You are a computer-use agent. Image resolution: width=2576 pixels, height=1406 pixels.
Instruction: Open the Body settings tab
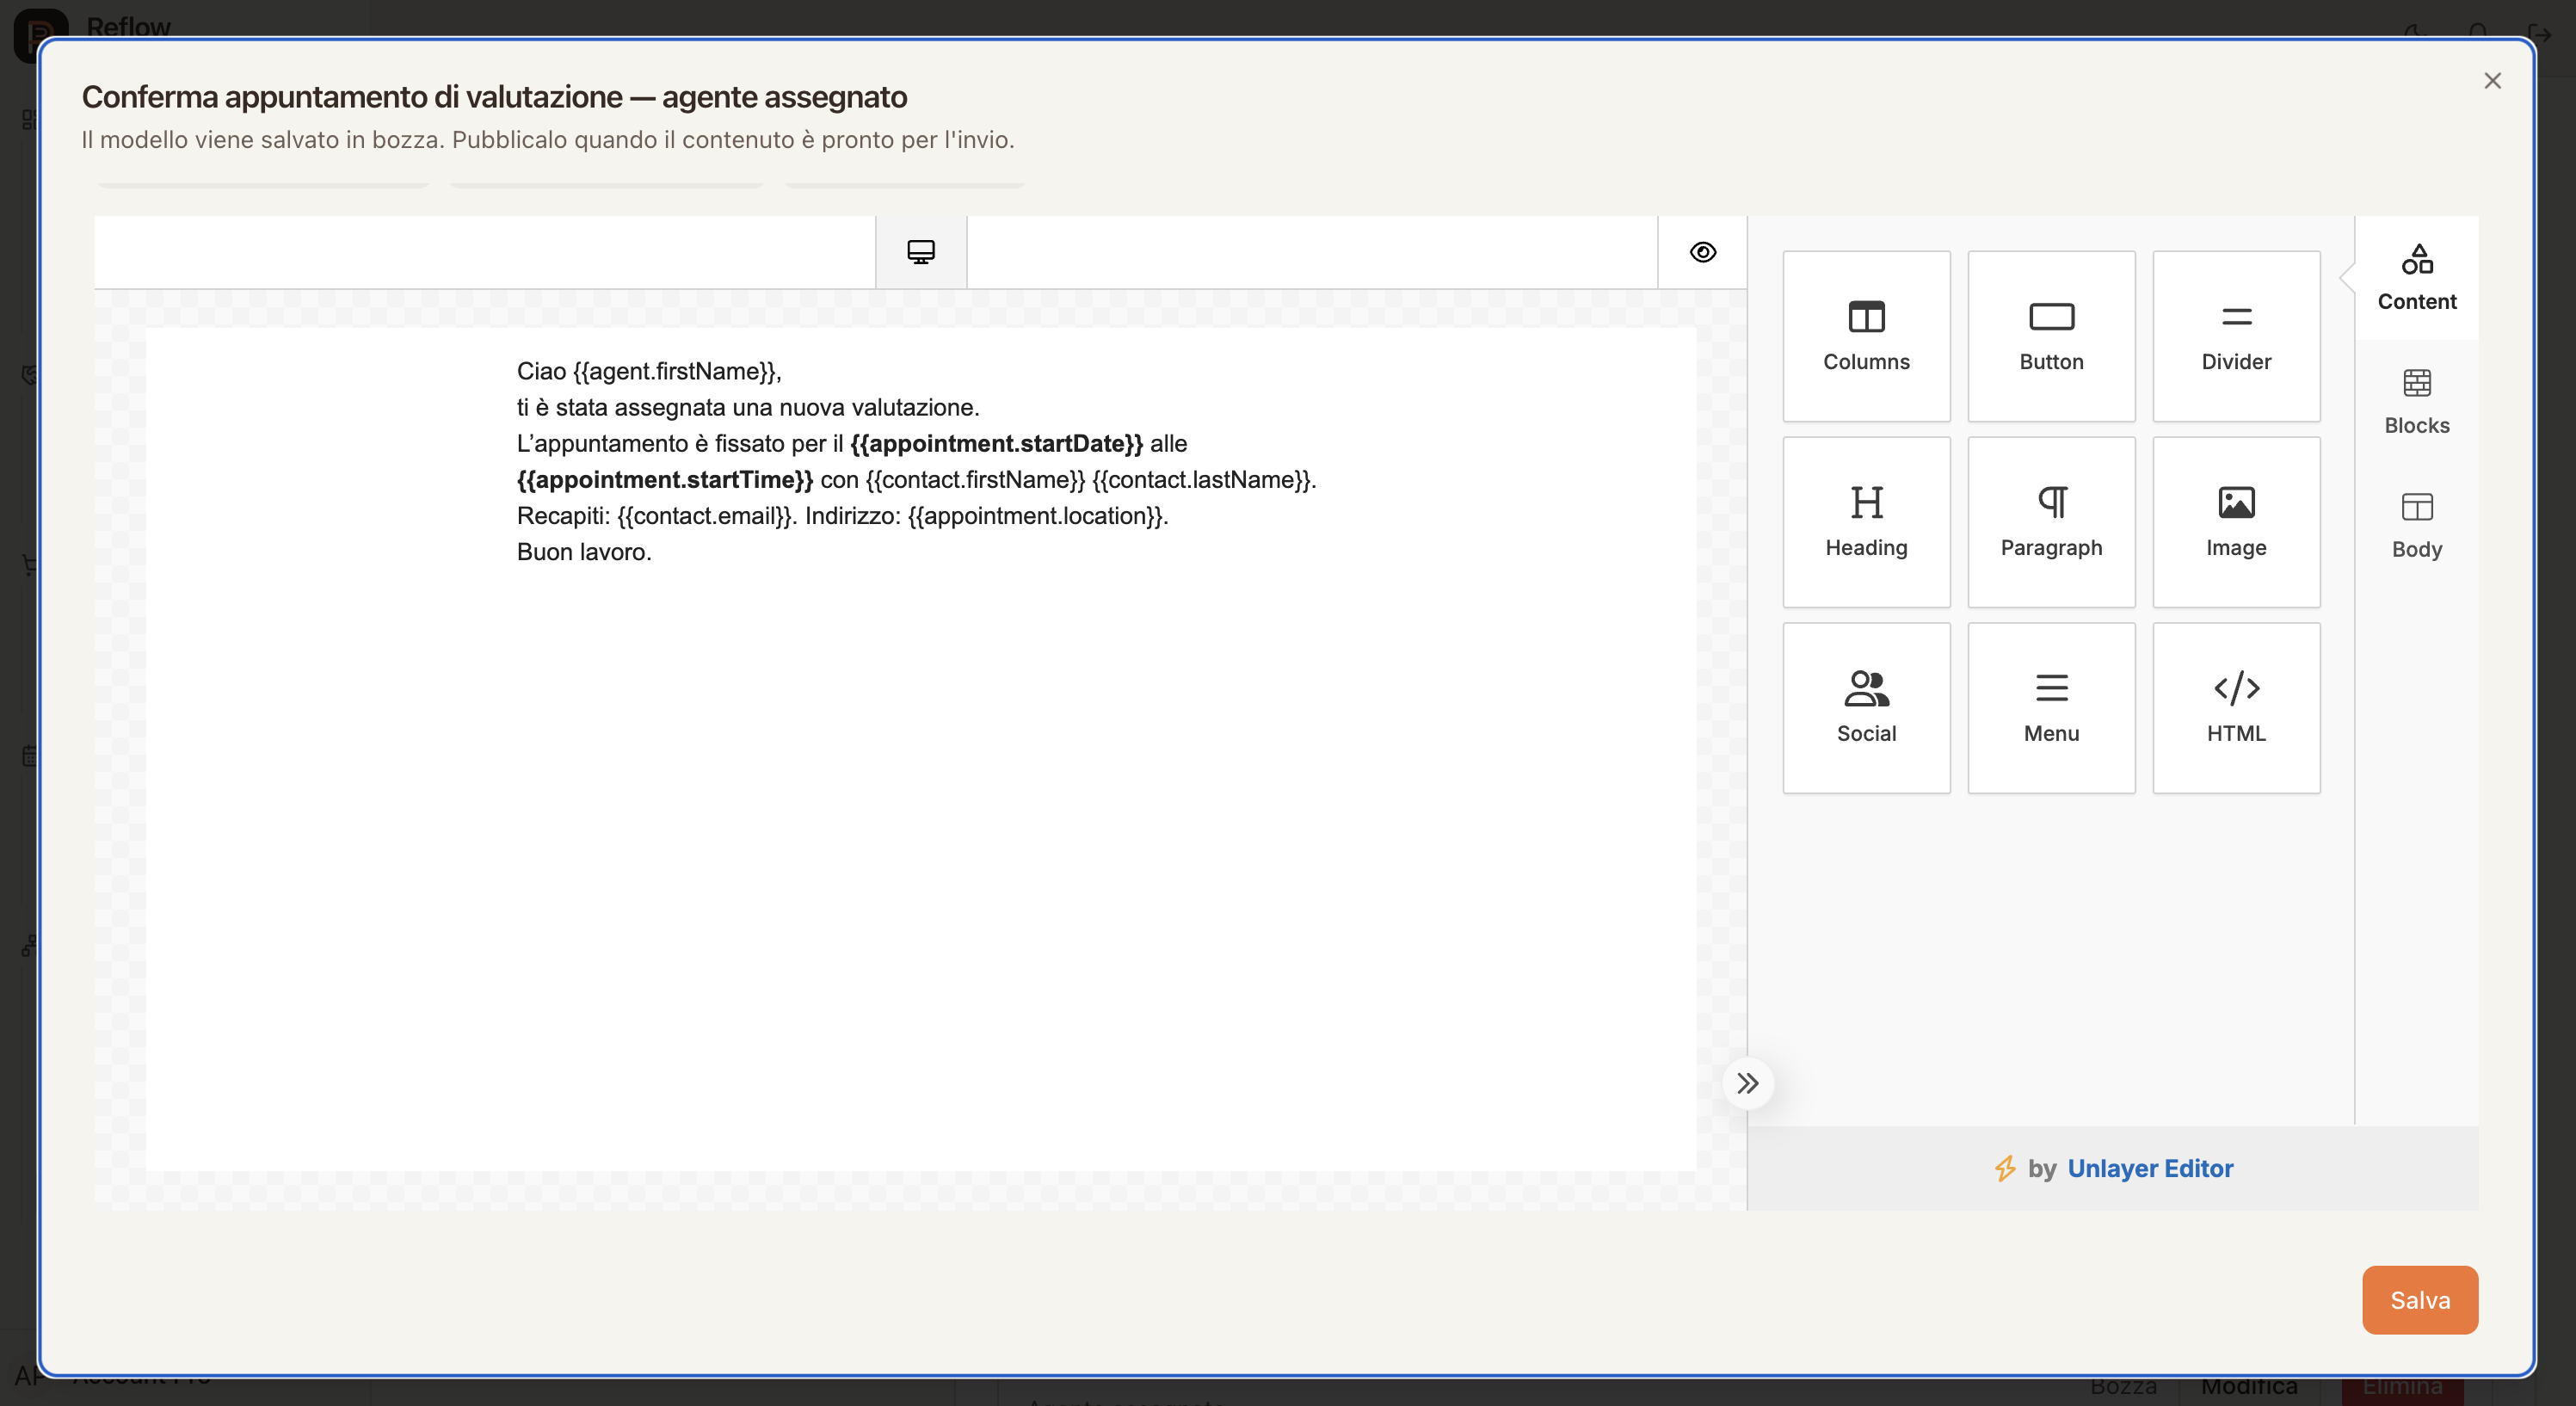tap(2416, 526)
